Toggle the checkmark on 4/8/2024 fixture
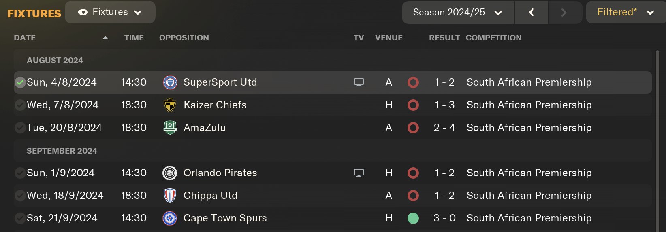Viewport: 666px width, 232px height. coord(20,82)
